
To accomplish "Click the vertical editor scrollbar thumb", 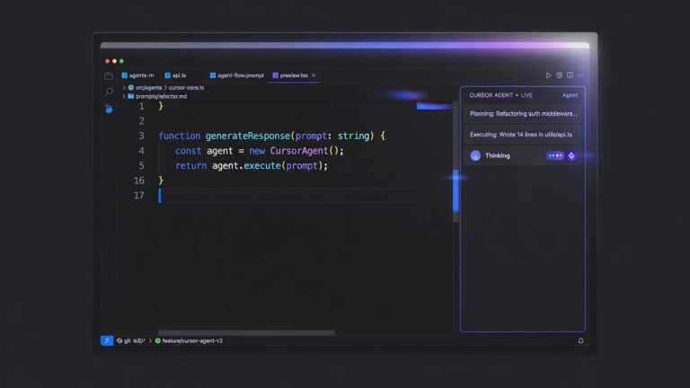I will coord(456,190).
